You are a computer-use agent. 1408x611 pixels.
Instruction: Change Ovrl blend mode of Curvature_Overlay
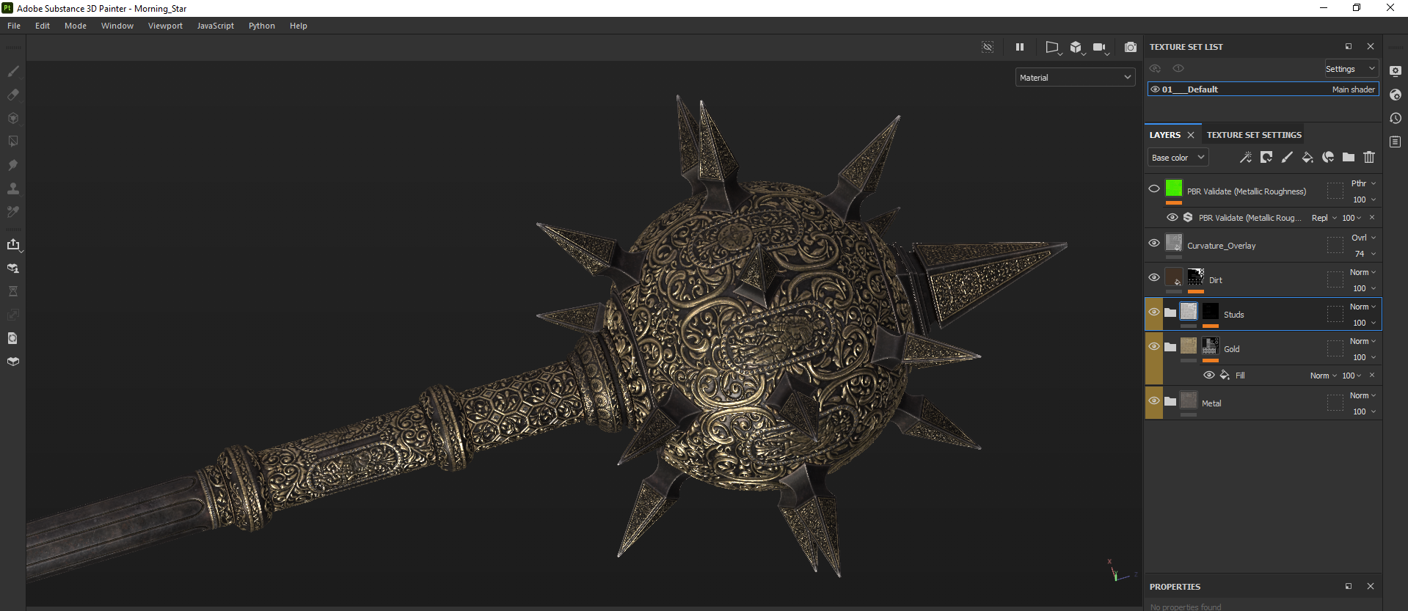click(x=1363, y=238)
